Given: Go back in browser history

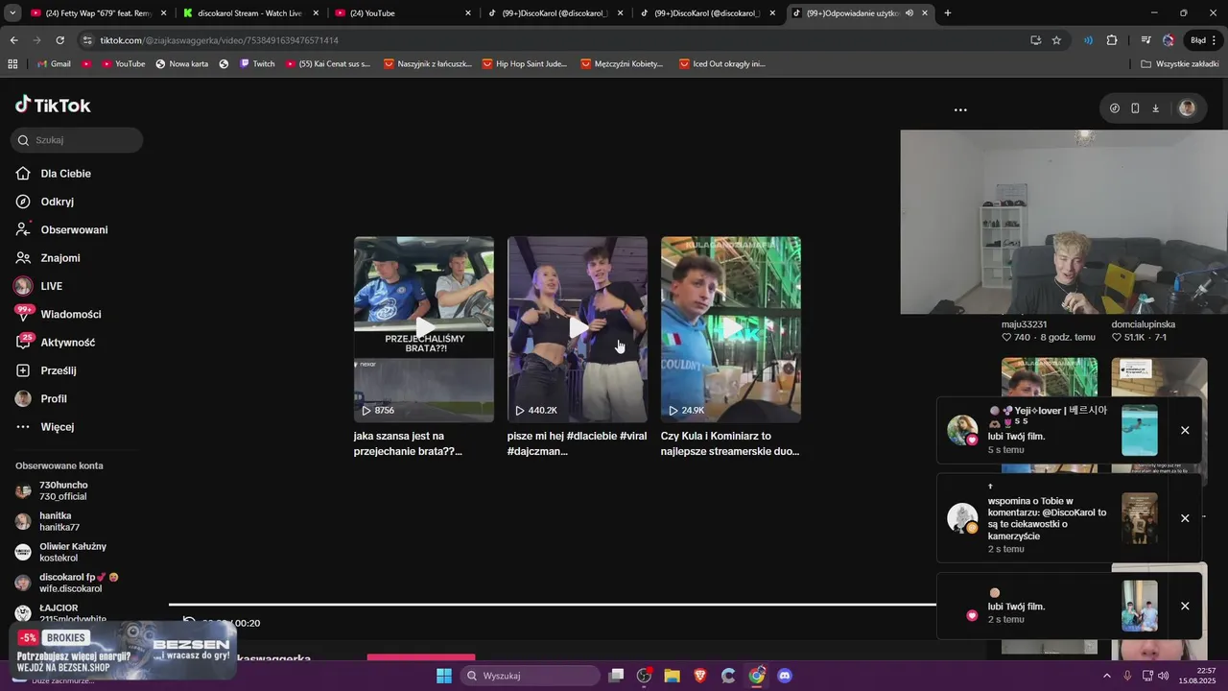Looking at the screenshot, I should tap(13, 40).
